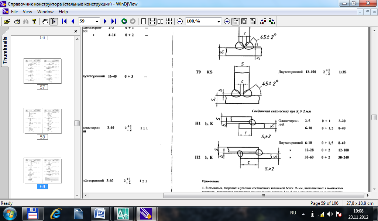Click the green Back navigation icon
378x221 pixels.
pyautogui.click(x=124, y=21)
